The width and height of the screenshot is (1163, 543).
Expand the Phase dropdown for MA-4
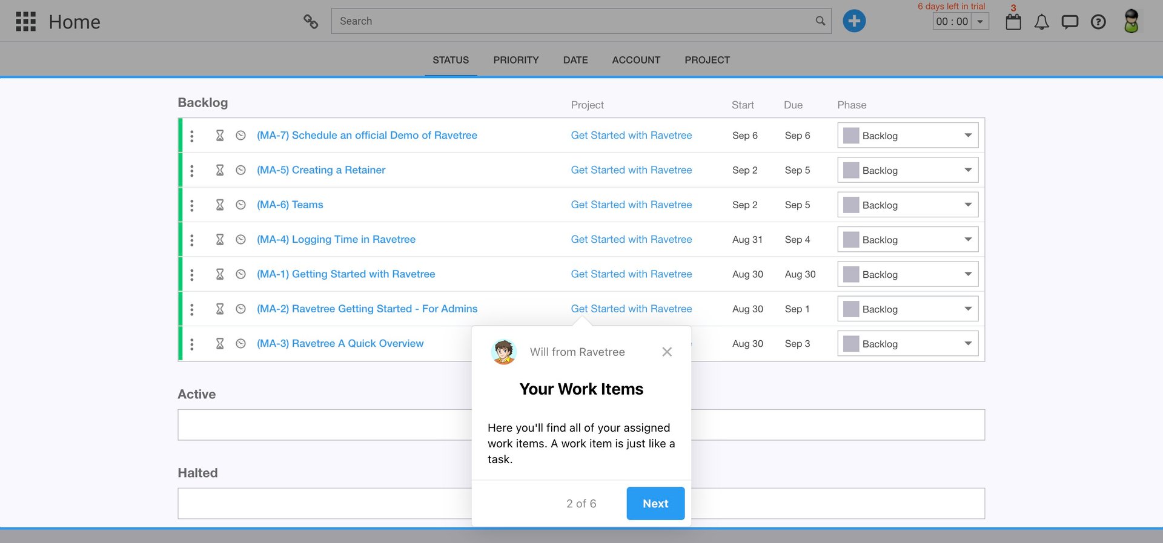(x=908, y=240)
